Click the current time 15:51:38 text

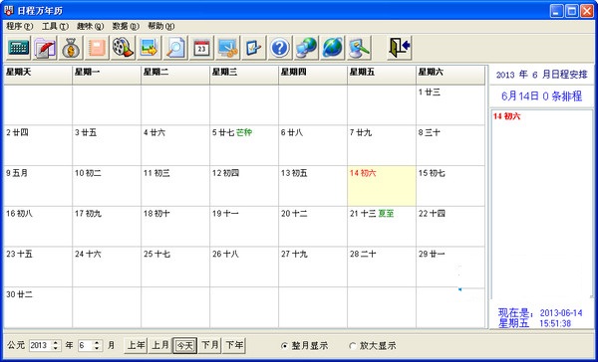555,323
